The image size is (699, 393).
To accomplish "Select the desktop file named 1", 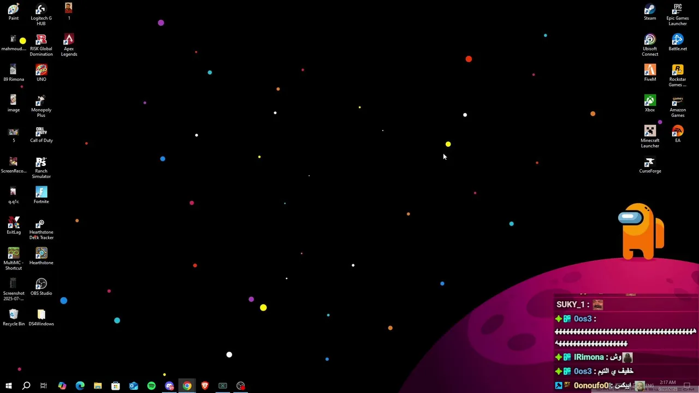I will [x=69, y=12].
